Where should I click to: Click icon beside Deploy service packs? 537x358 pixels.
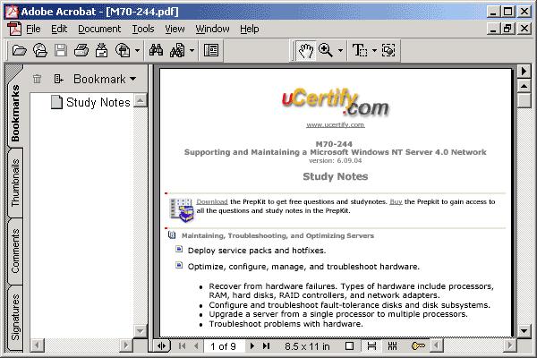pyautogui.click(x=179, y=249)
